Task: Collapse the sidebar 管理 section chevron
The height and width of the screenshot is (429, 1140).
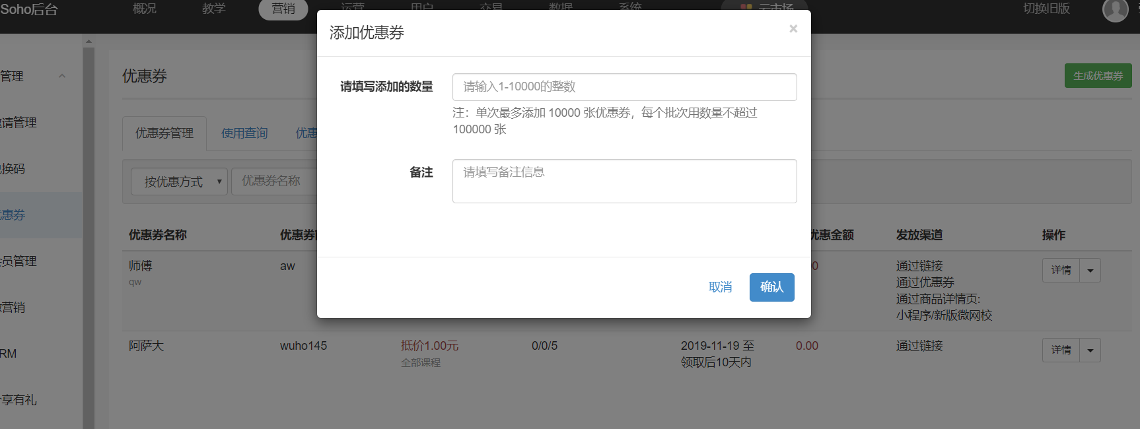Action: coord(62,76)
